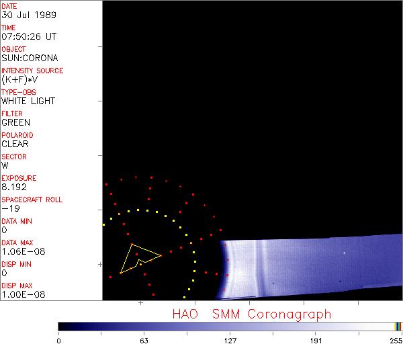
Task: Click the colorbar near the 63 tick
Action: pos(144,326)
